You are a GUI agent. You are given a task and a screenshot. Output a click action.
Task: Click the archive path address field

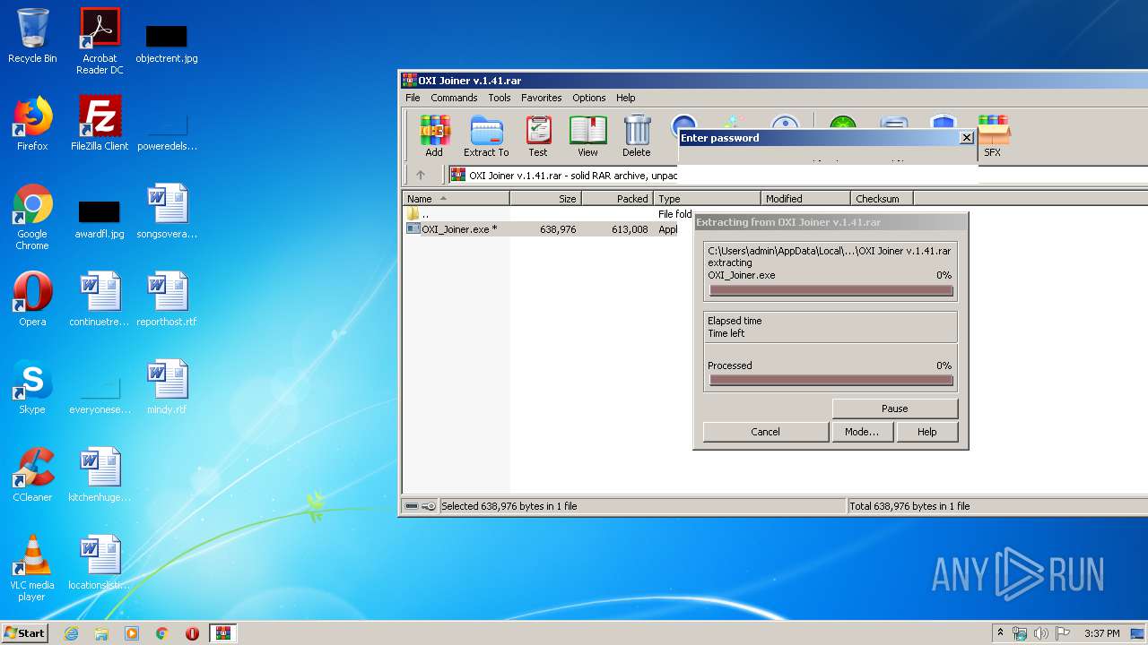tap(798, 175)
